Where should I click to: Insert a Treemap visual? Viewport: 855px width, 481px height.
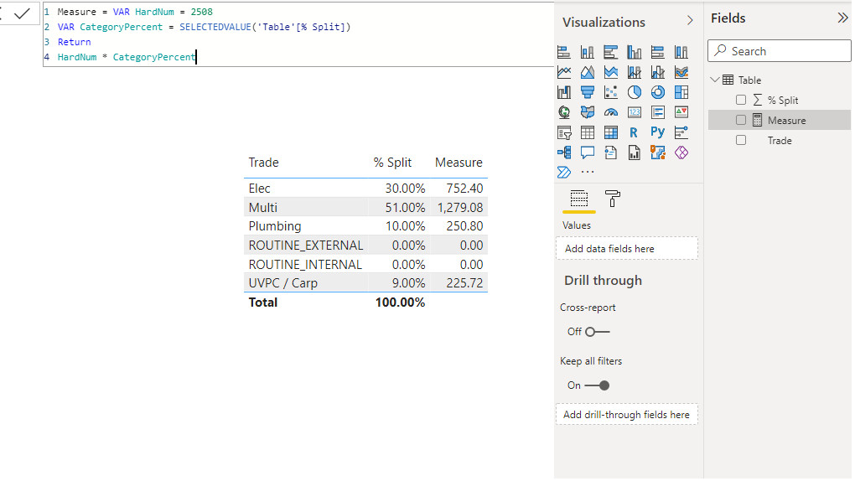681,92
